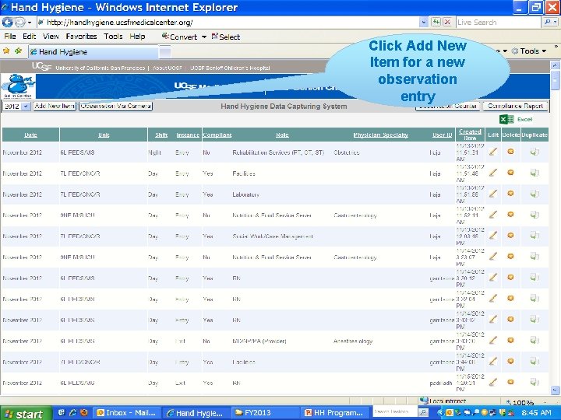The height and width of the screenshot is (420, 561).
Task: Click the UCSF Benioff Children's Hospital link
Action: coord(230,68)
